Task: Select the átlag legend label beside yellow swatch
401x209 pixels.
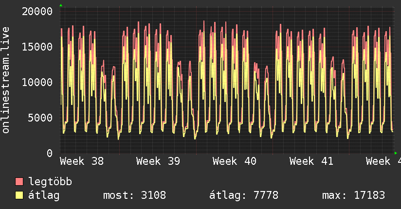Action: pyautogui.click(x=44, y=195)
